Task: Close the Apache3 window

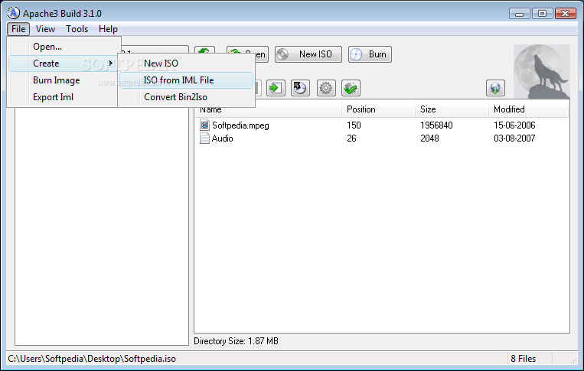Action: pyautogui.click(x=566, y=14)
